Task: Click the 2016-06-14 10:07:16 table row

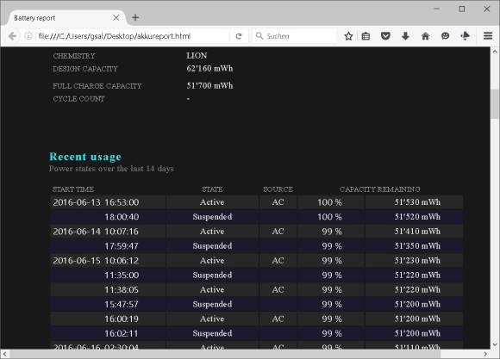Action: (x=257, y=232)
